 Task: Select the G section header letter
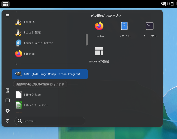16,64
